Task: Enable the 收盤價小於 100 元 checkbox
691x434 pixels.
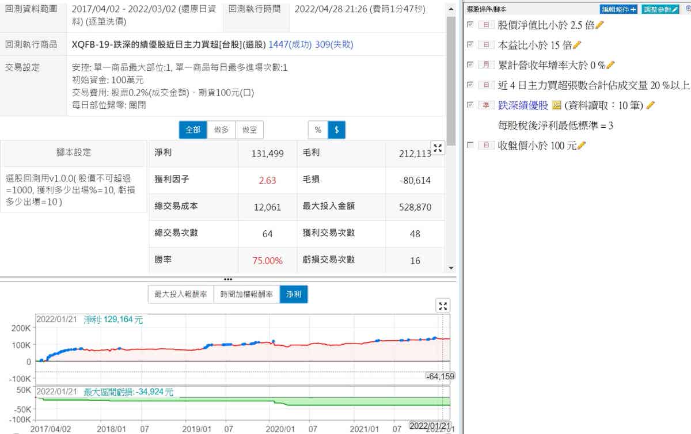Action: pyautogui.click(x=470, y=146)
